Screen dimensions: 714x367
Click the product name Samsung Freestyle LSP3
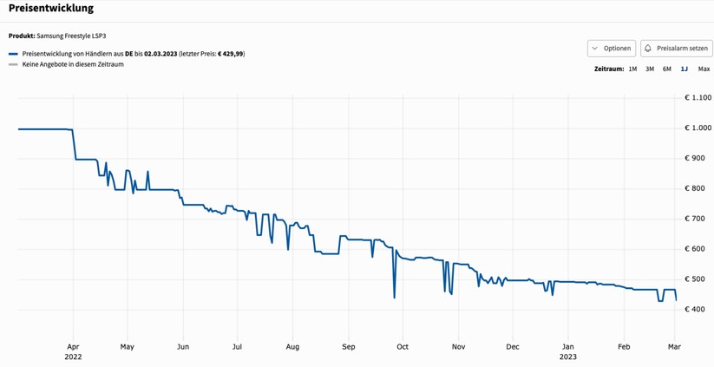point(71,36)
